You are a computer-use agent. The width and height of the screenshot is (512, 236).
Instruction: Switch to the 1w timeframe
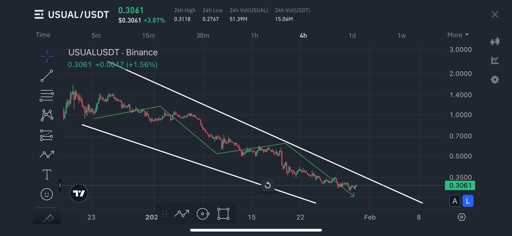pos(402,36)
